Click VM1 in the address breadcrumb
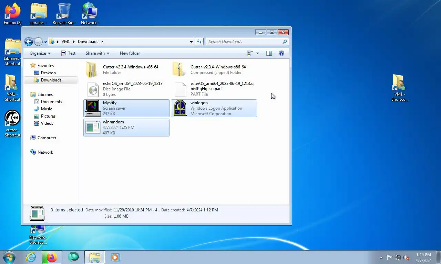 click(65, 42)
